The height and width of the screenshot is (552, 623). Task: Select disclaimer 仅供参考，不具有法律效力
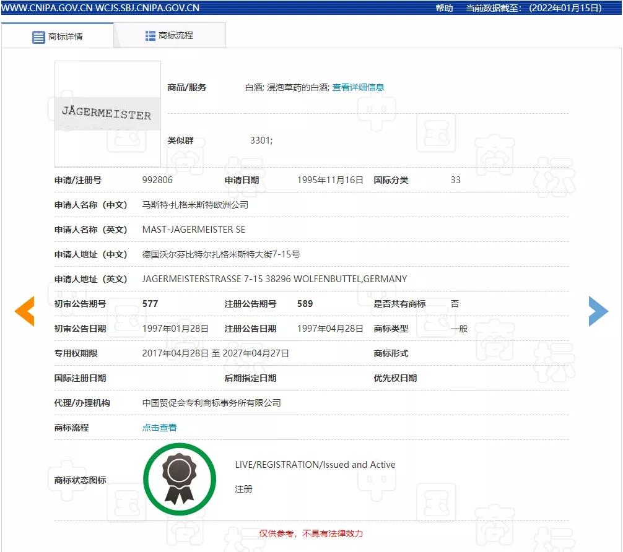point(311,533)
